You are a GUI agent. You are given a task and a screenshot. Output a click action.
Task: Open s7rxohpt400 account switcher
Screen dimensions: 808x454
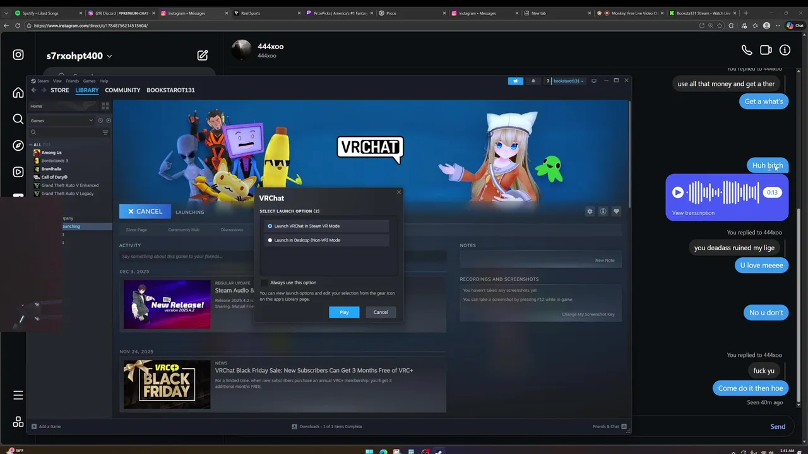pyautogui.click(x=79, y=55)
